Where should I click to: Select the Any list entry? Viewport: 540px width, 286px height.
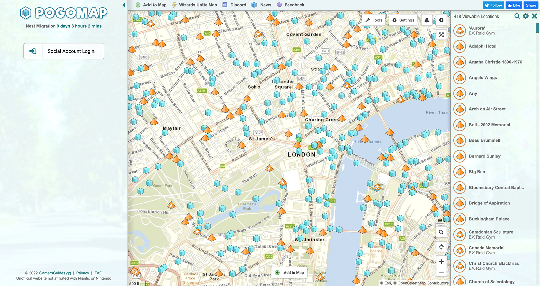pyautogui.click(x=493, y=93)
